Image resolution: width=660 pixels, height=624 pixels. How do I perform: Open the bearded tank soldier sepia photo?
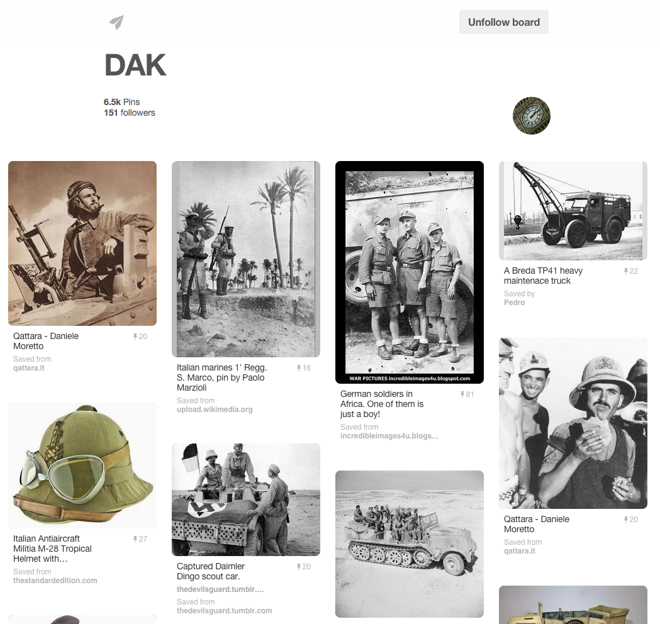coord(82,243)
